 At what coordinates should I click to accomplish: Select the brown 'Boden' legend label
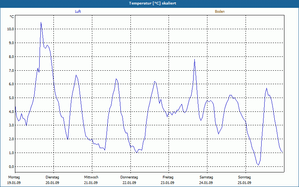tap(220, 12)
